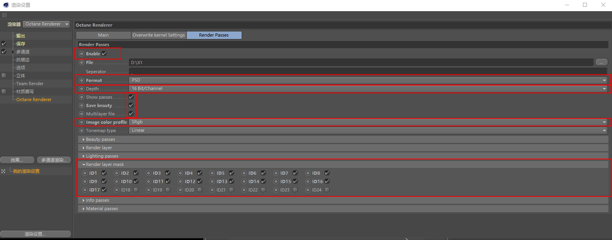
Task: Click the animation dot next to Show passes
Action: click(x=82, y=97)
